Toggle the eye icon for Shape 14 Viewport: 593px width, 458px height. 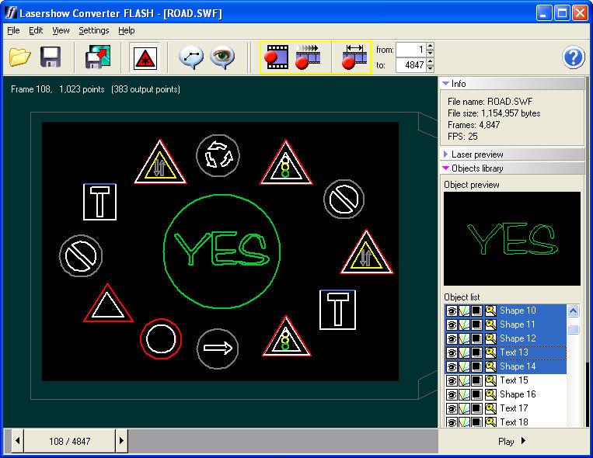(450, 366)
